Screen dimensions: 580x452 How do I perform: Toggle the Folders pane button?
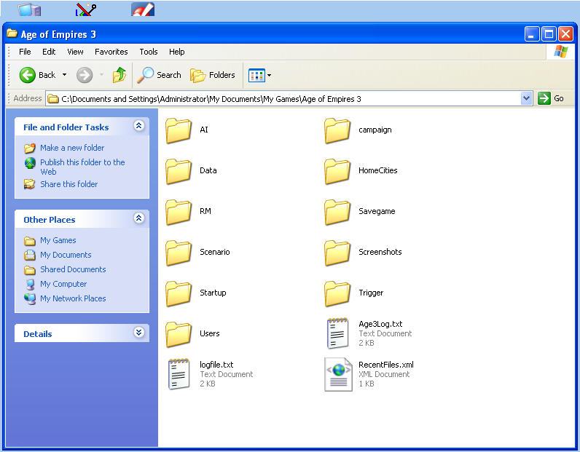coord(213,75)
